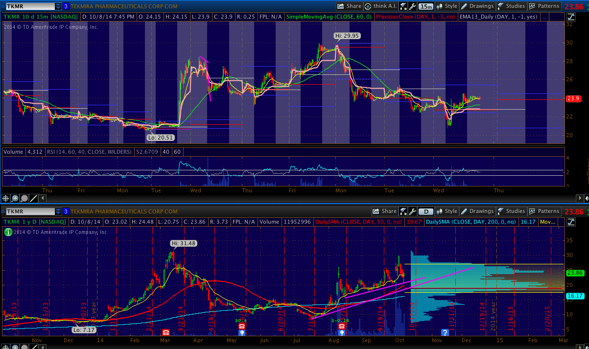Click the zoom out magnifier icon

point(24,198)
